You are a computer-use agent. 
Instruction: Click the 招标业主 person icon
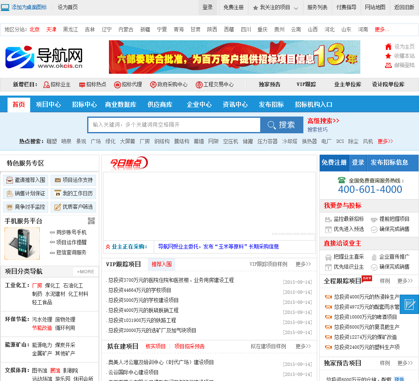point(46,85)
